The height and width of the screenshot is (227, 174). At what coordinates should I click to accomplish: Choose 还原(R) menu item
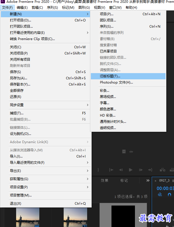(x=46, y=97)
